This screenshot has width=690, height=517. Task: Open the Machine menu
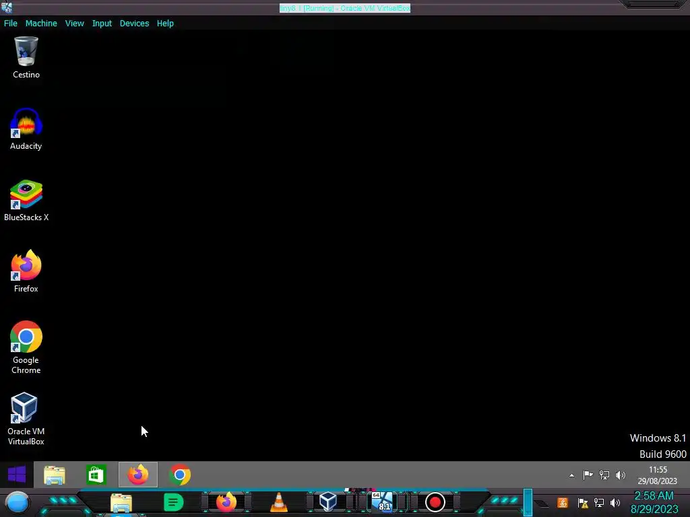click(x=41, y=24)
